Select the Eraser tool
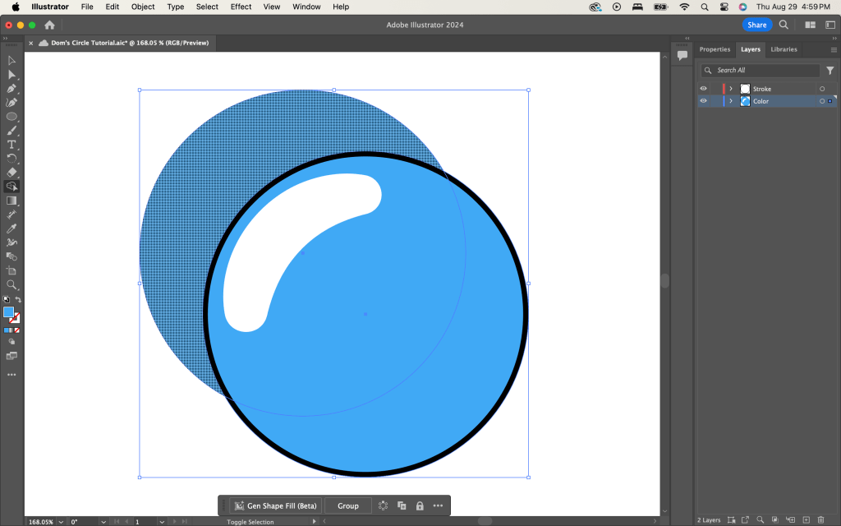 (11, 173)
